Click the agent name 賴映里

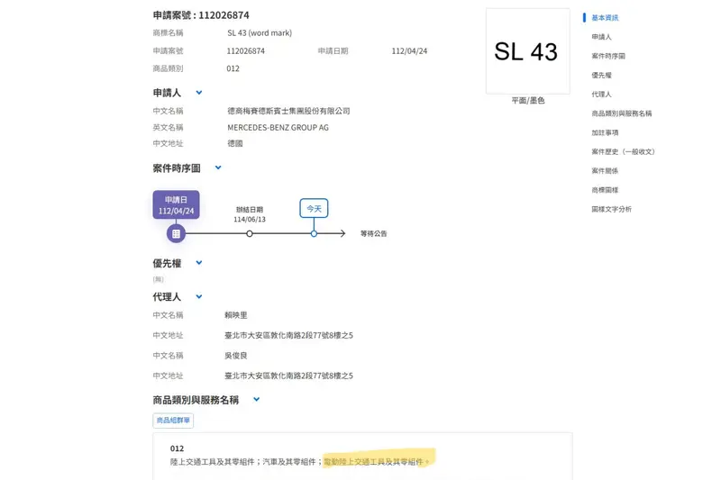pos(236,315)
